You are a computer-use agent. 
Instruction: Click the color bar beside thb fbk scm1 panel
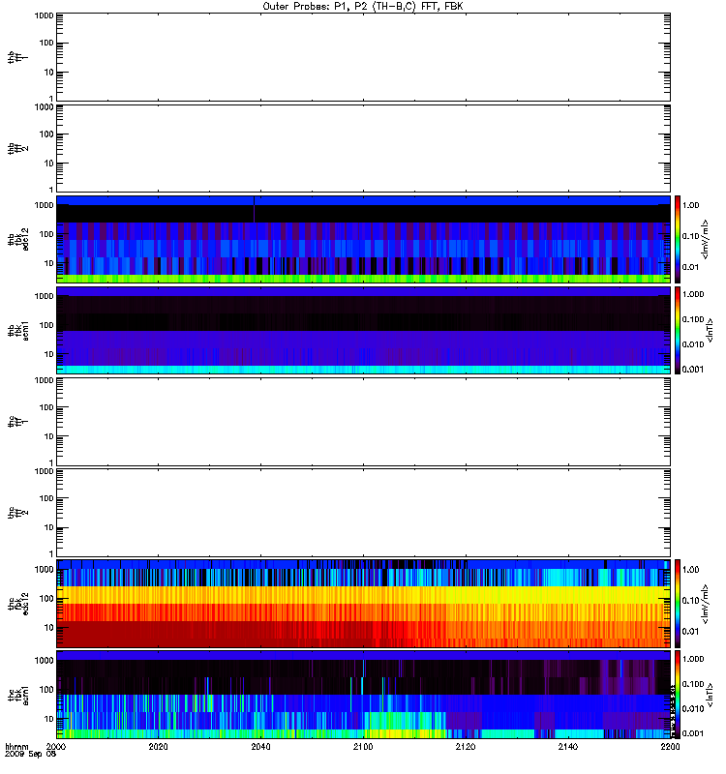click(678, 330)
